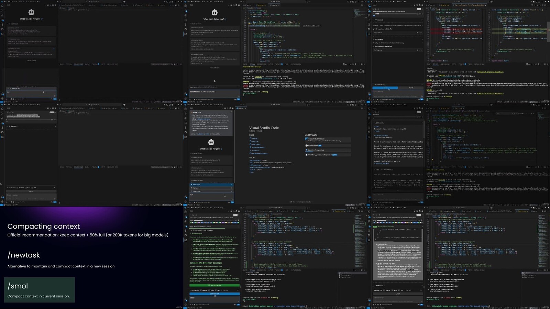Click the Open Folder link in the Welcome frame
The image size is (550, 309).
pos(256,144)
